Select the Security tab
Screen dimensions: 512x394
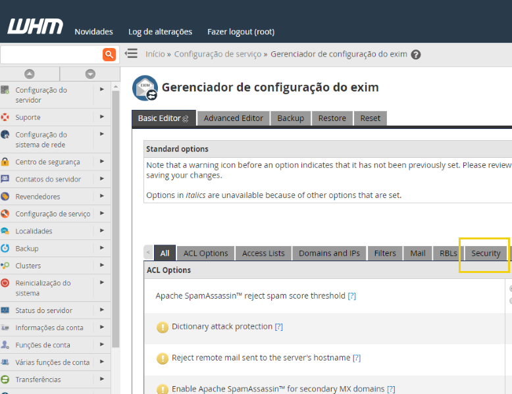point(486,253)
